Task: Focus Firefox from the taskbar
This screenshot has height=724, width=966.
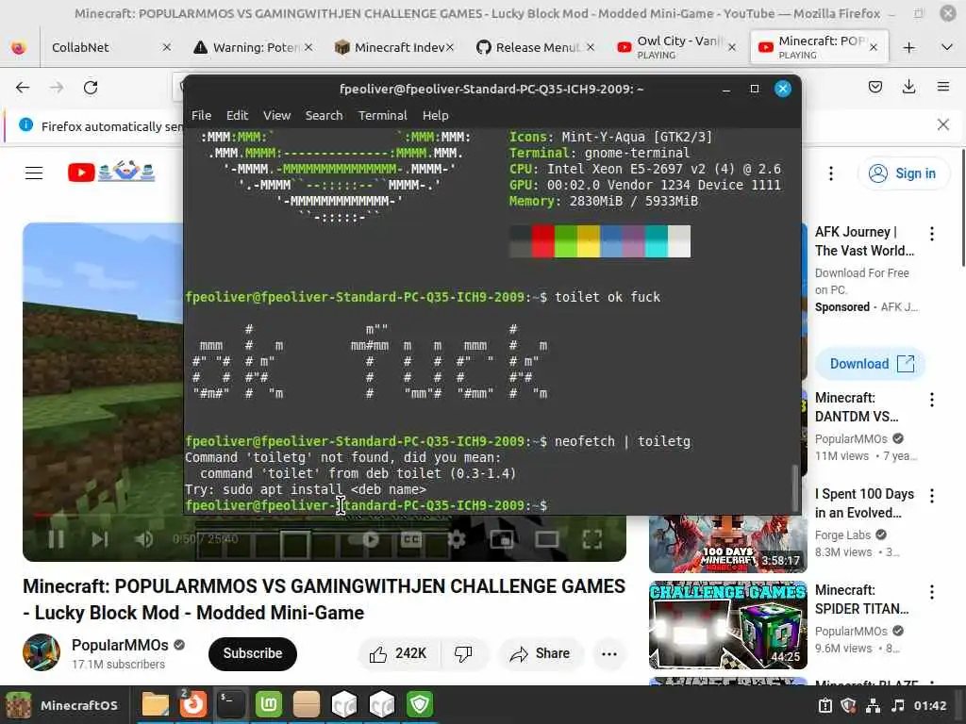Action: pos(192,705)
